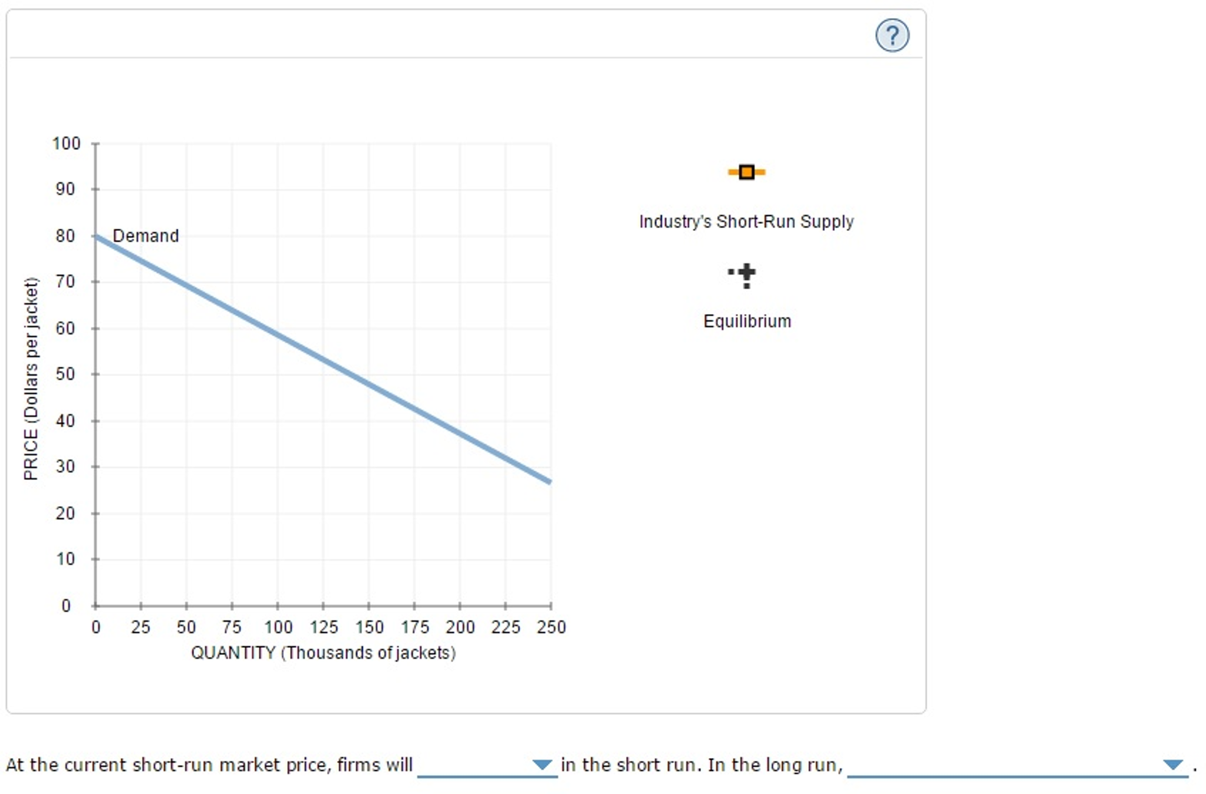Click the small dot left of the Equilibrium cross
Viewport: 1206px width, 794px height.
pyautogui.click(x=731, y=272)
